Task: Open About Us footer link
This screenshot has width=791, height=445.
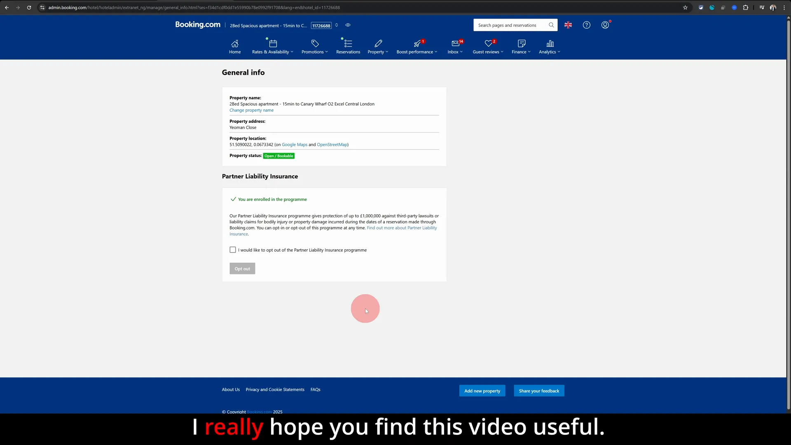Action: 231,390
